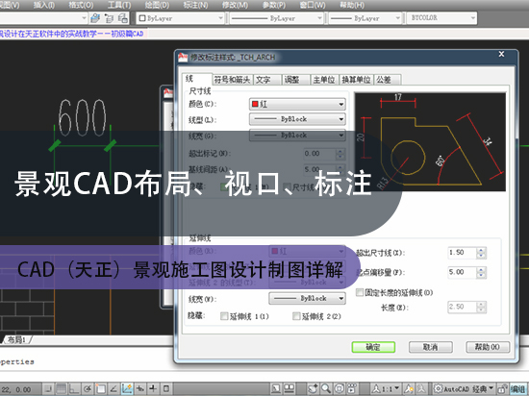529x396 pixels.
Task: Click the 起点偏移量 spinner arrows
Action: click(x=482, y=272)
